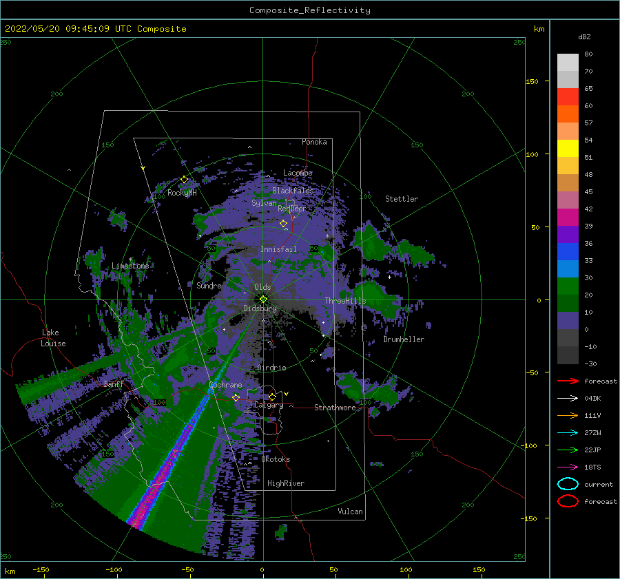Select the red forecast ellipse icon

click(x=568, y=501)
